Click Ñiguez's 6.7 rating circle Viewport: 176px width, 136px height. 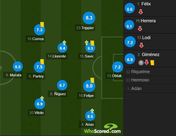62,85
